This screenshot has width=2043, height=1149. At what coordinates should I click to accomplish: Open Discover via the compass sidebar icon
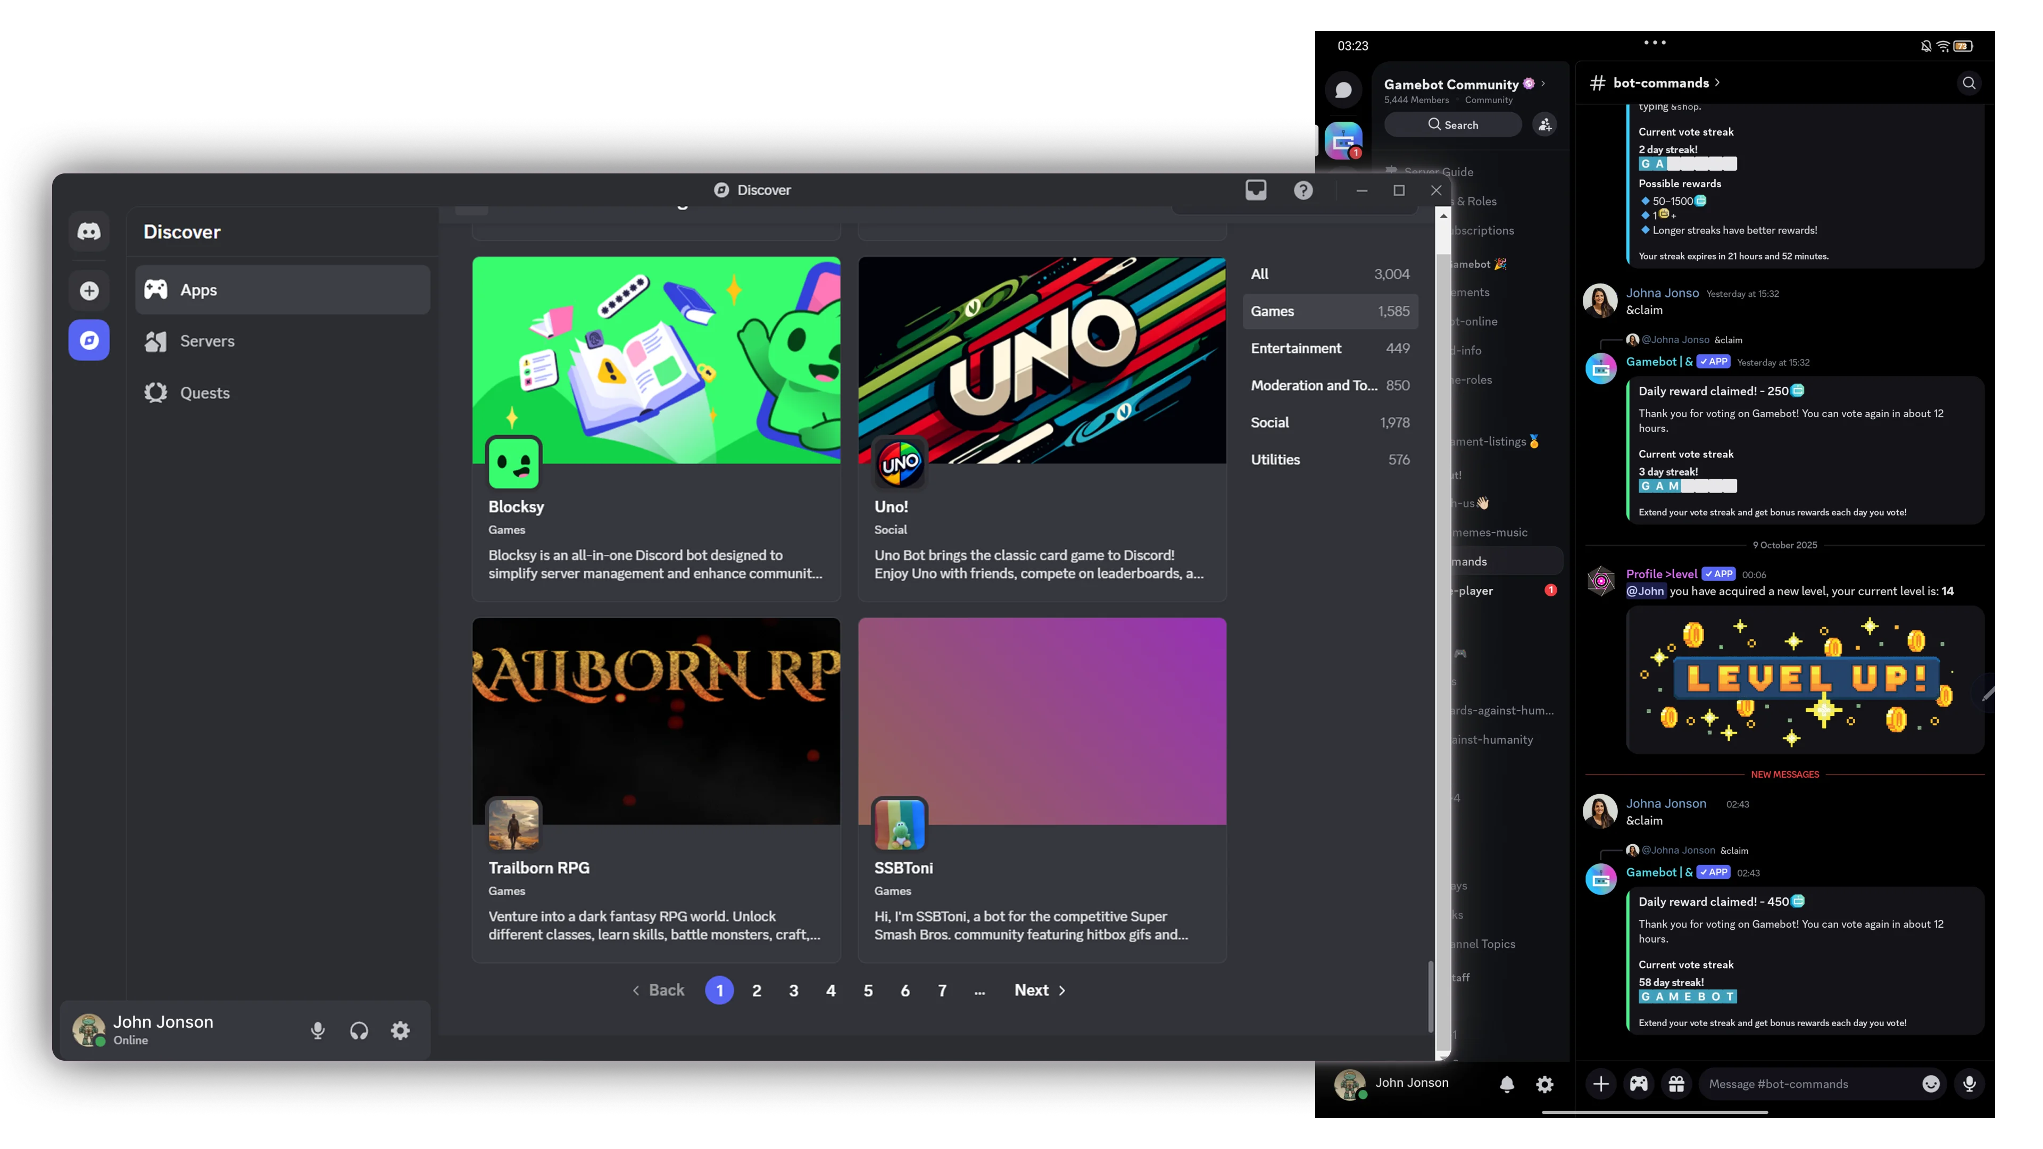pyautogui.click(x=88, y=339)
